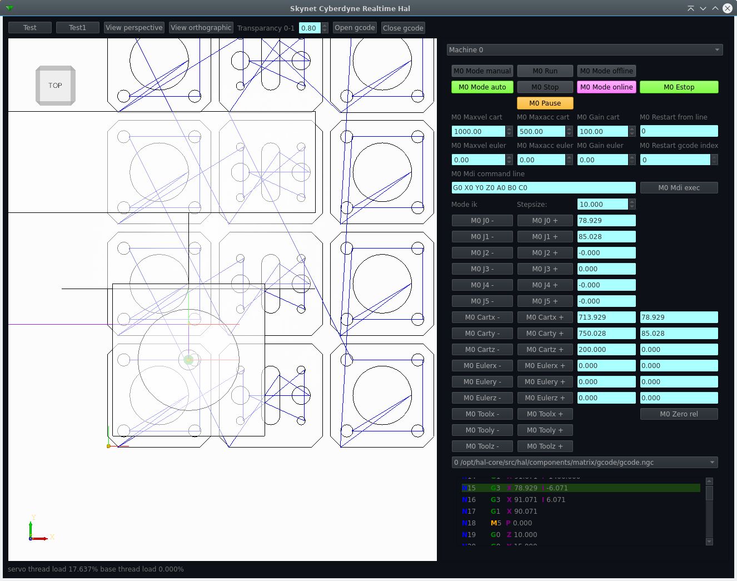Viewport: 737px width, 581px height.
Task: Click Stepsize spinner arrows
Action: (x=632, y=204)
